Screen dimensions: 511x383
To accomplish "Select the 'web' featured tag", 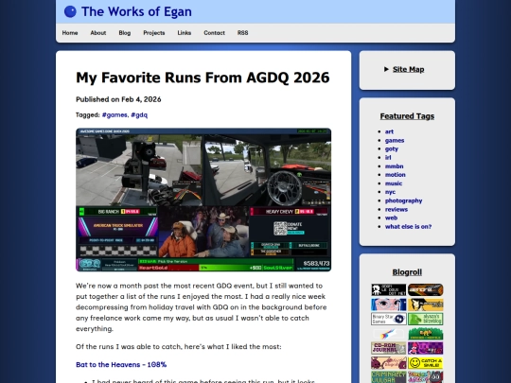I will (x=391, y=218).
